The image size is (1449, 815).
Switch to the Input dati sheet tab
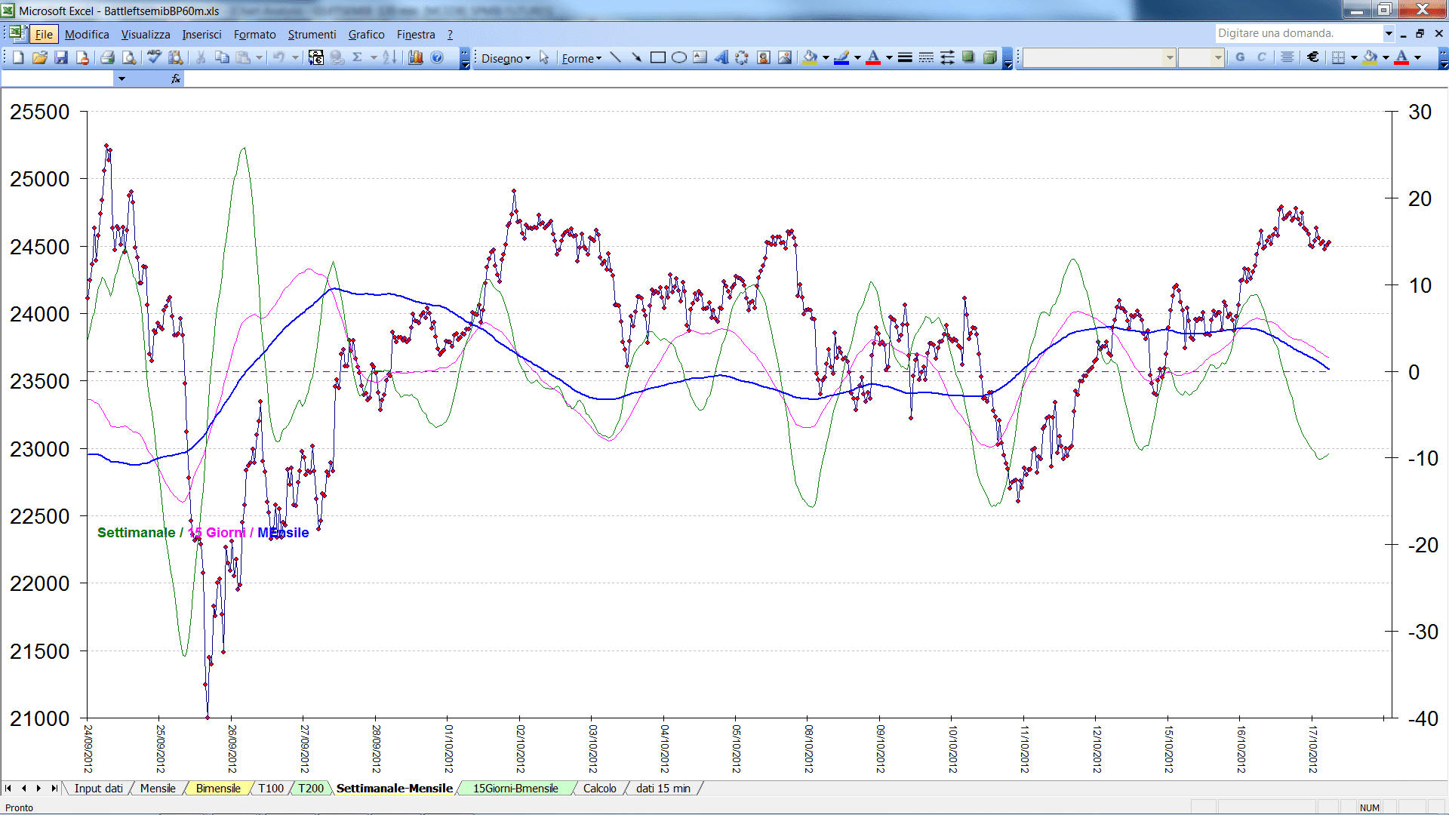coord(98,788)
